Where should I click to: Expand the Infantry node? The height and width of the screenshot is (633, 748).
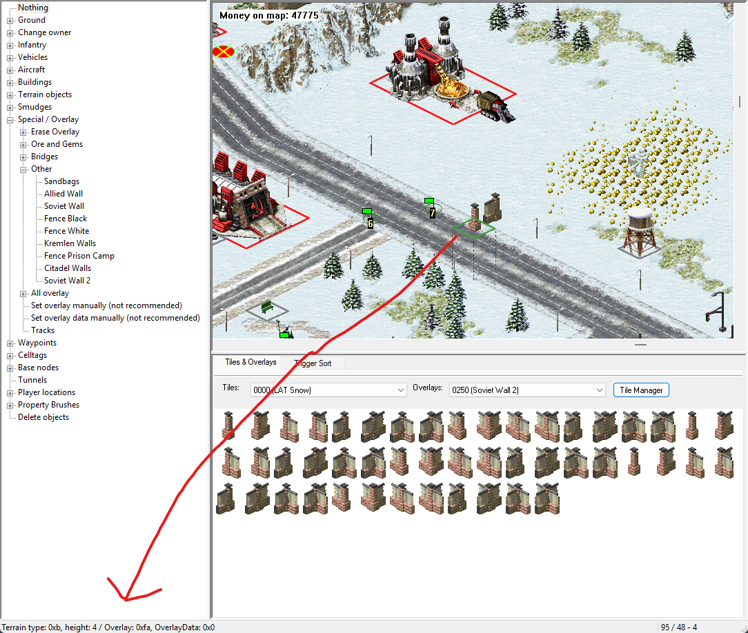[x=10, y=46]
